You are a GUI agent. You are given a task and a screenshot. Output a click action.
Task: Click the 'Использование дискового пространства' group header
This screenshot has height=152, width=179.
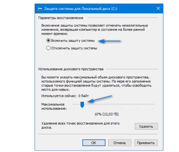(x=71, y=69)
